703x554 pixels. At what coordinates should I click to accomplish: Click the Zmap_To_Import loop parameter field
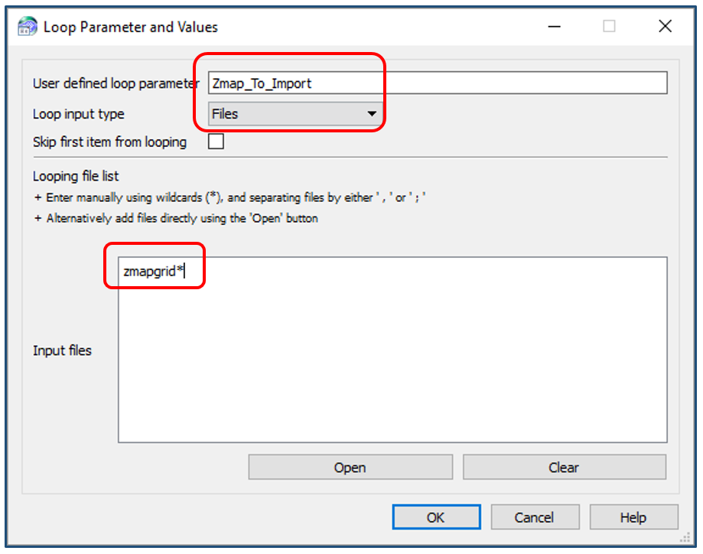click(x=437, y=83)
